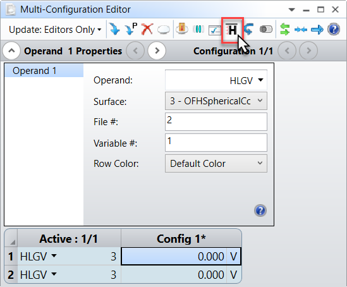Toggle the V variable flag on row 1
This screenshot has width=347, height=287.
(x=234, y=257)
